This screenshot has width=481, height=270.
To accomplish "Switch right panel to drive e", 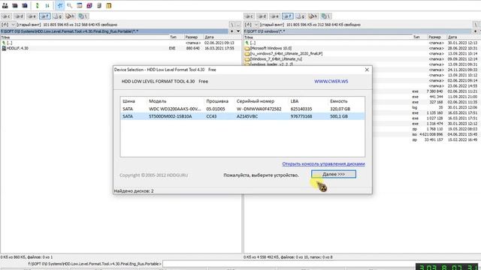I will [x=275, y=16].
